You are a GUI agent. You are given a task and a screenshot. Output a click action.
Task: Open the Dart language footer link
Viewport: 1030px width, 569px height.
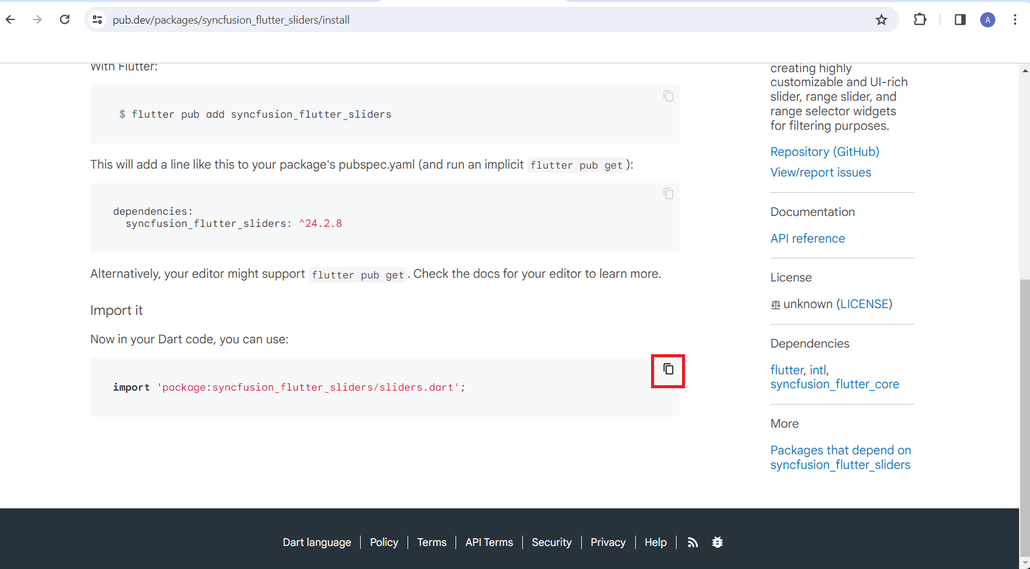point(316,542)
